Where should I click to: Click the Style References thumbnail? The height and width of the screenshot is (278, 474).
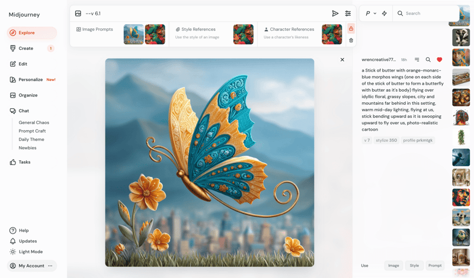click(x=244, y=34)
